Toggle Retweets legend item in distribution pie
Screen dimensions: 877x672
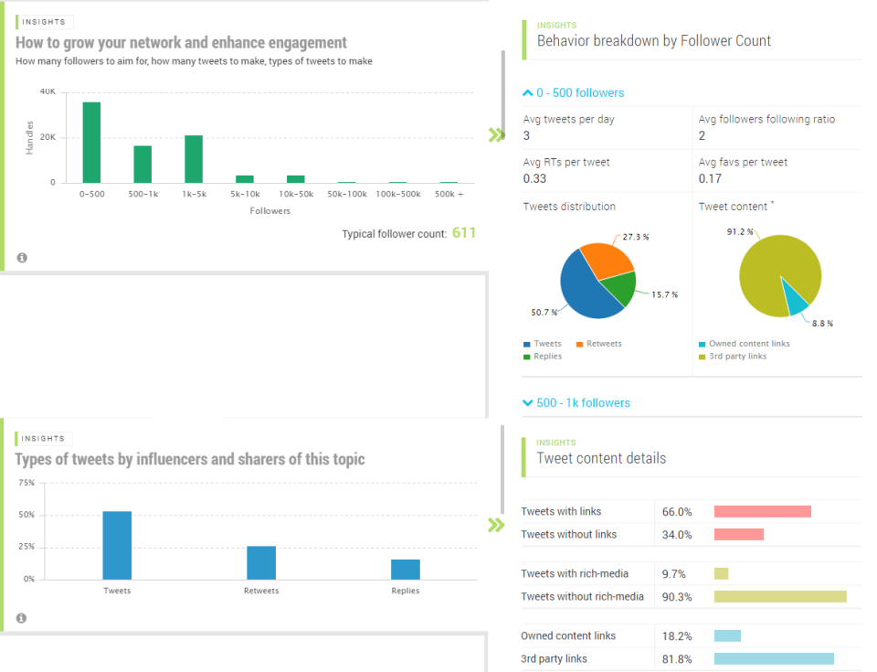(599, 344)
